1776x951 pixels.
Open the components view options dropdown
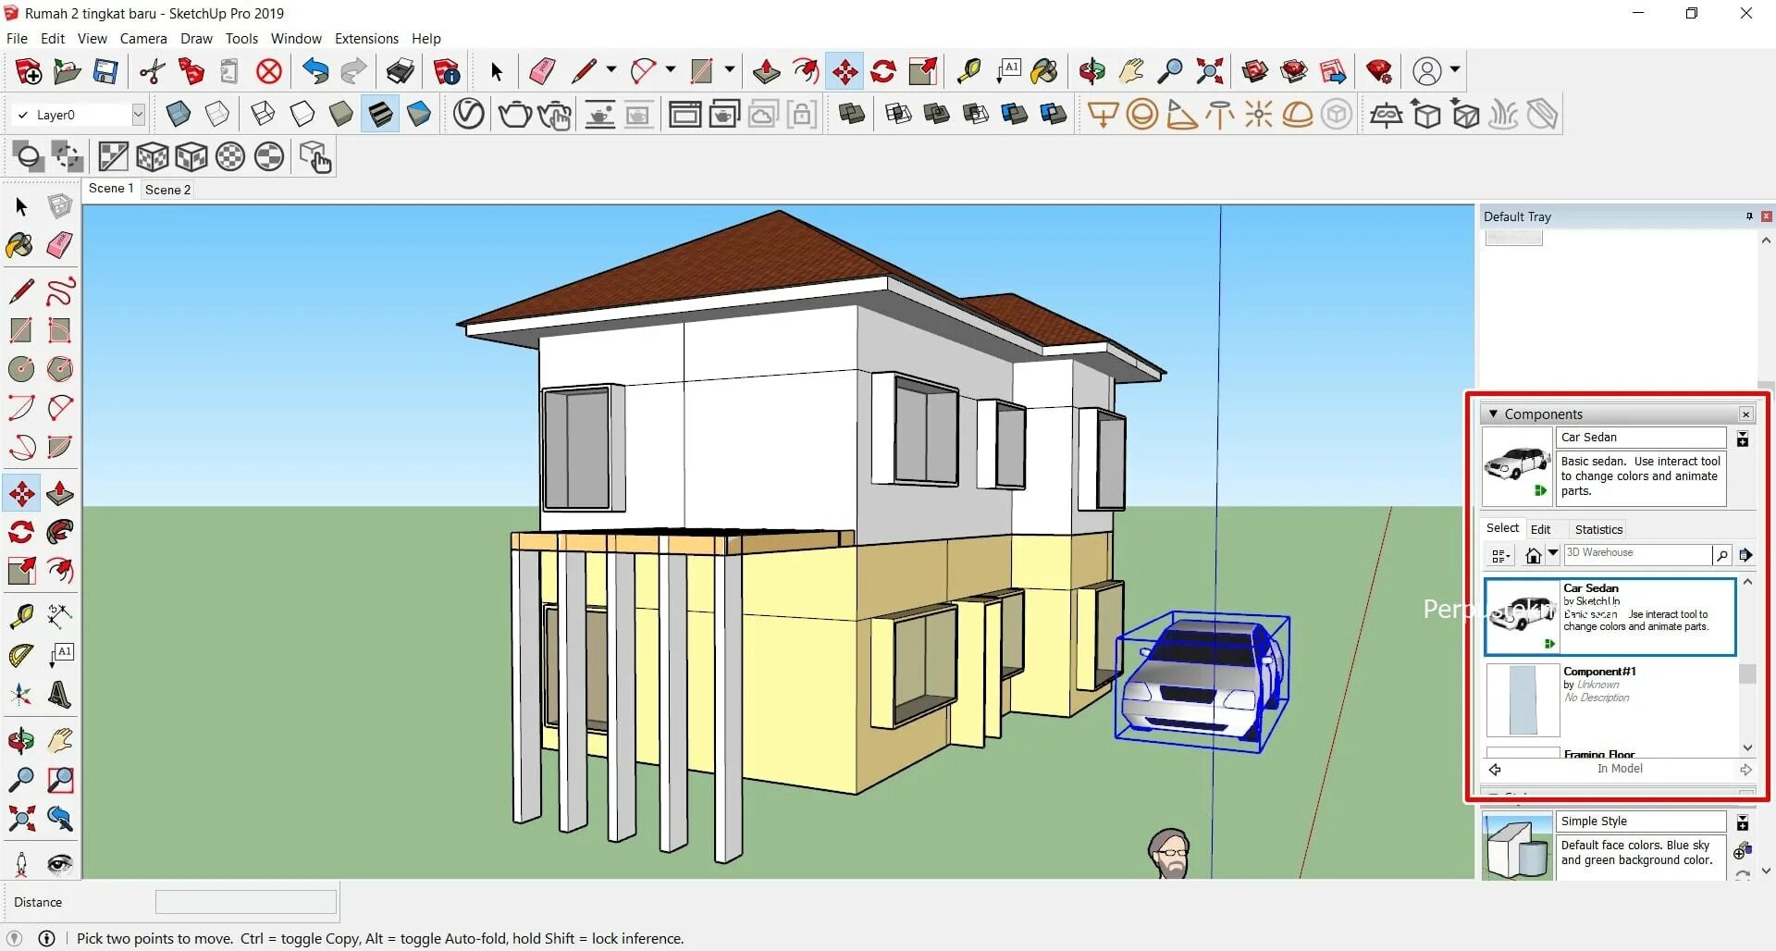pyautogui.click(x=1500, y=556)
